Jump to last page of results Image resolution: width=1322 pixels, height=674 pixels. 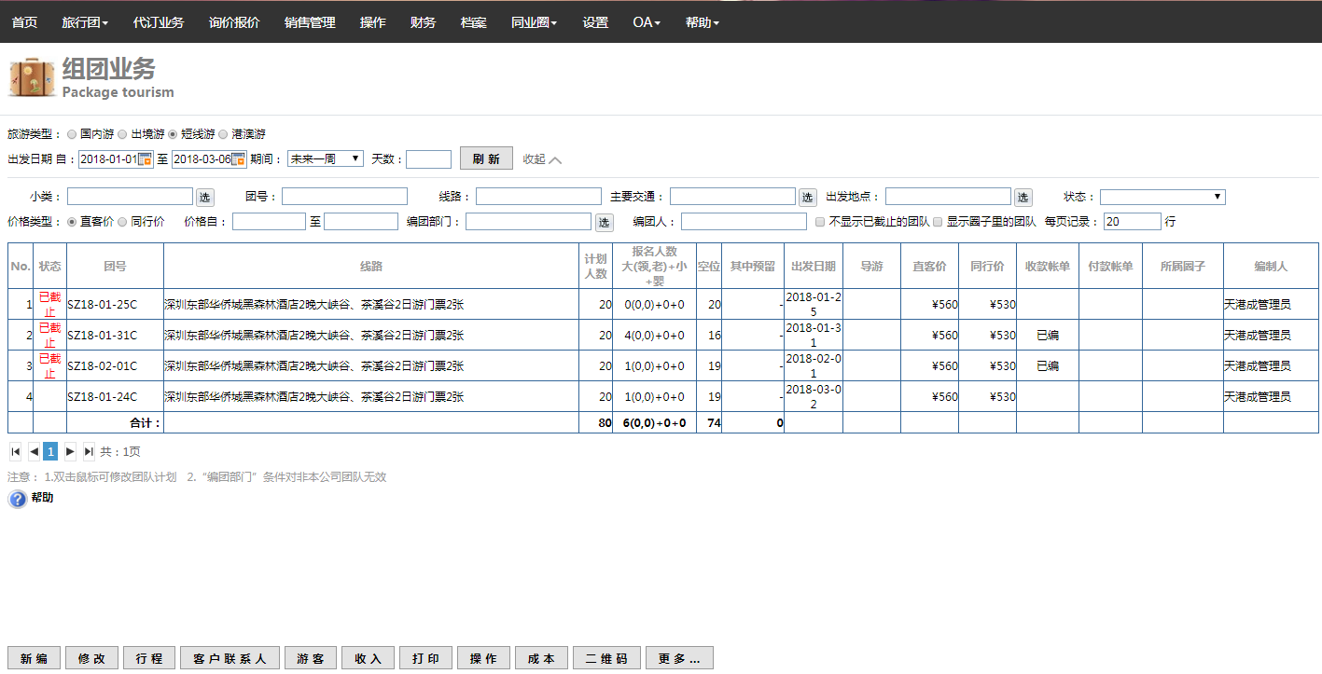tap(89, 452)
